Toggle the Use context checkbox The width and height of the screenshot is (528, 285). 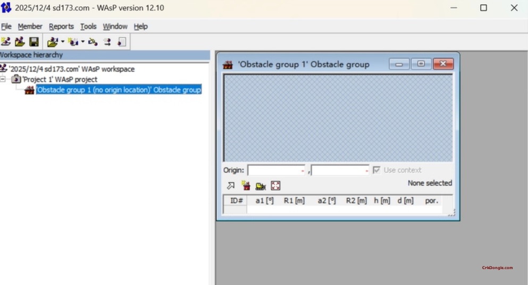point(376,170)
